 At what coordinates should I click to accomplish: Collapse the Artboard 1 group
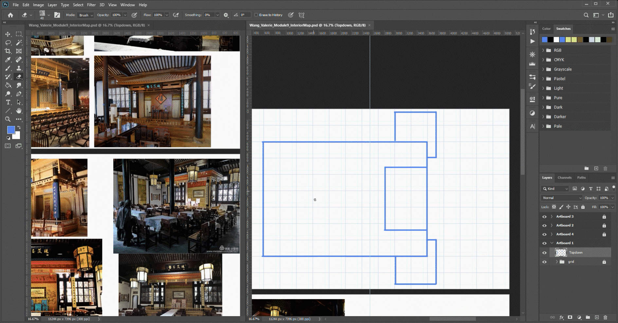pos(552,243)
